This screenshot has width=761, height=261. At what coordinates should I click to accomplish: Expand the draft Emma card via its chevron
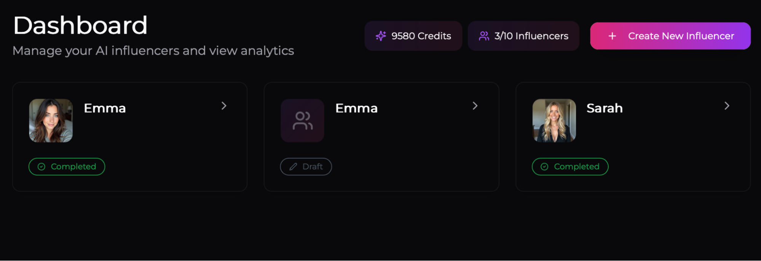475,106
